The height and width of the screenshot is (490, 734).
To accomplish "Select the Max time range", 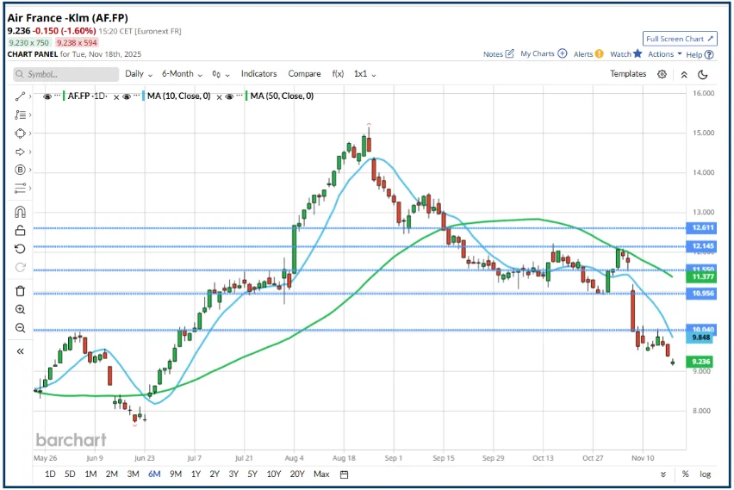I will (321, 474).
